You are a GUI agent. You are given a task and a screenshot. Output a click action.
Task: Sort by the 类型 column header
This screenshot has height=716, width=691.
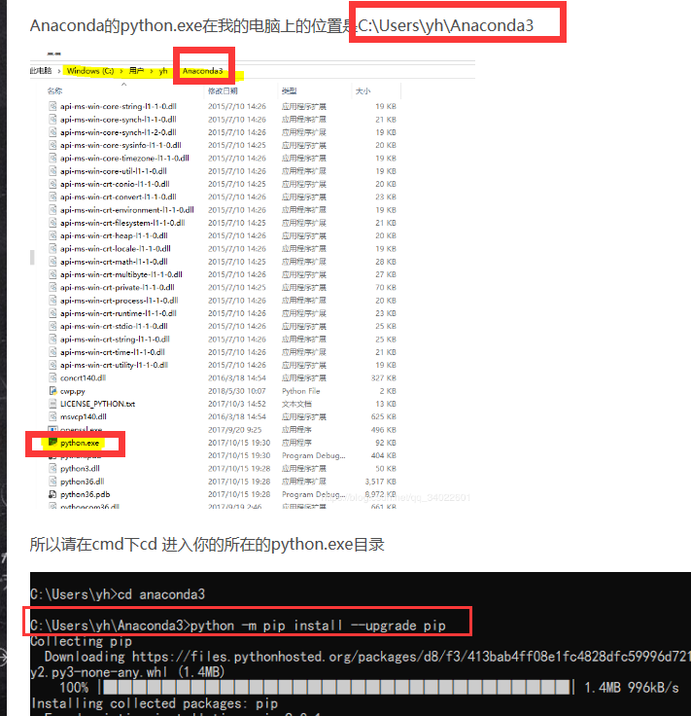290,90
